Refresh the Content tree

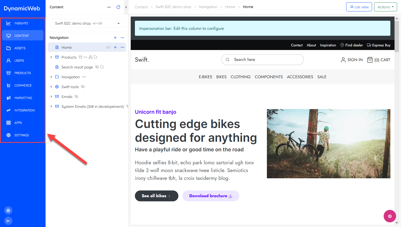click(118, 7)
